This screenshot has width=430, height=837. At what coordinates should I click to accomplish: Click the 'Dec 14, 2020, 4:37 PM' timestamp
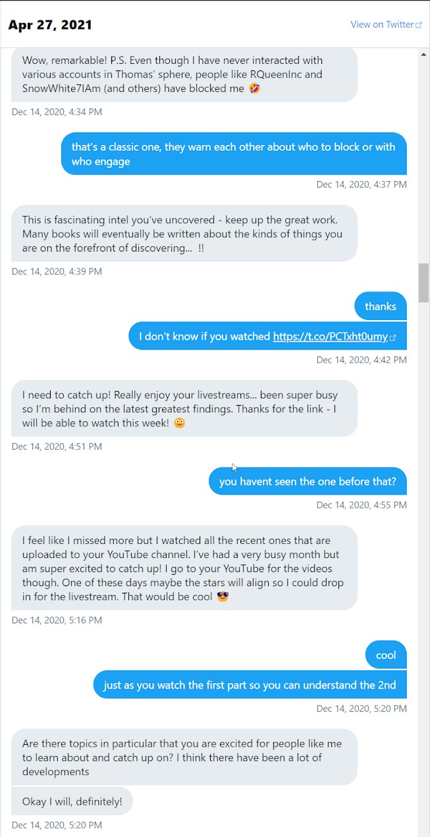(362, 184)
